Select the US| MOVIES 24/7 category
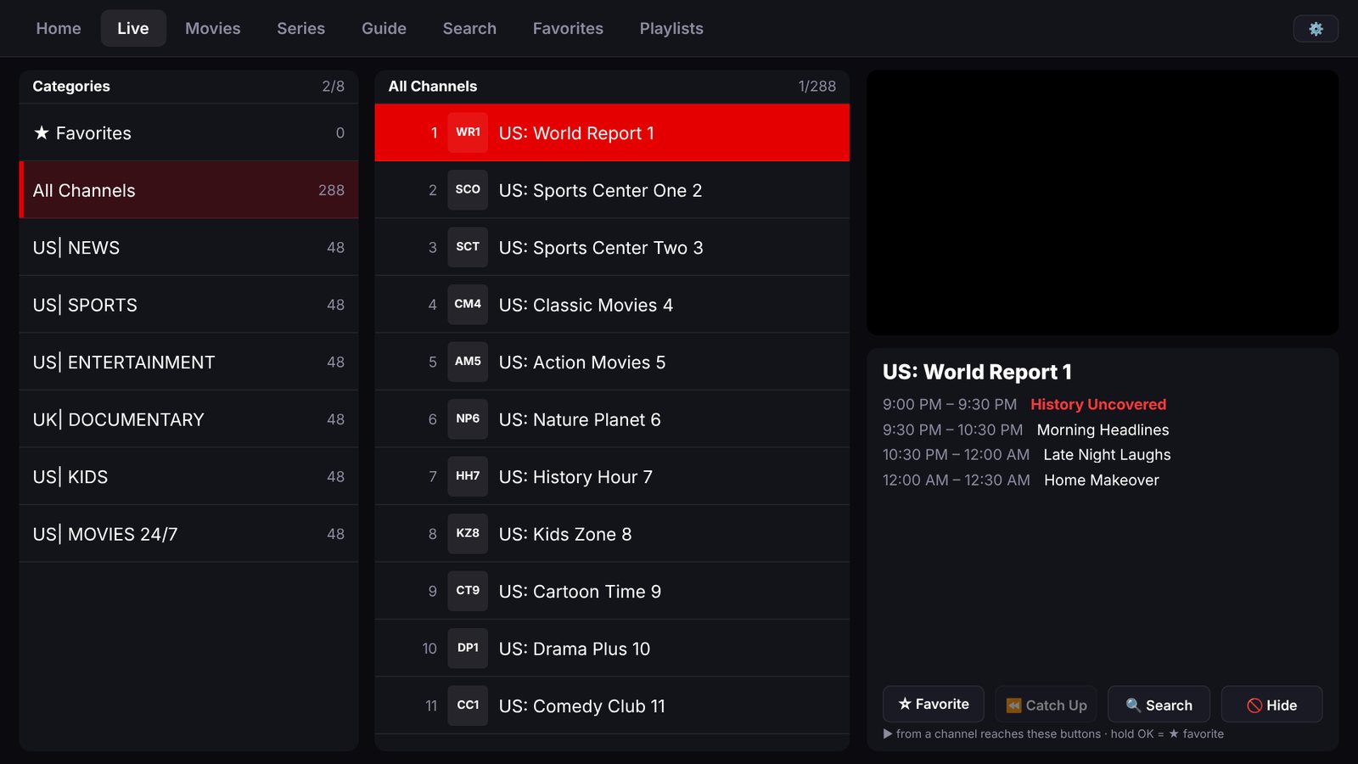 188,534
